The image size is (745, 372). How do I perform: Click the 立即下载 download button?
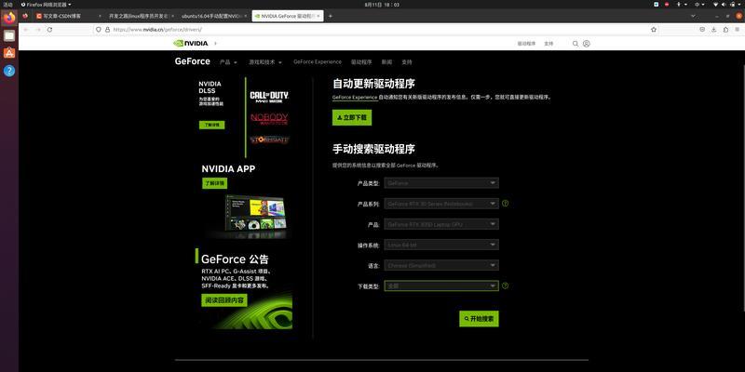pos(352,118)
